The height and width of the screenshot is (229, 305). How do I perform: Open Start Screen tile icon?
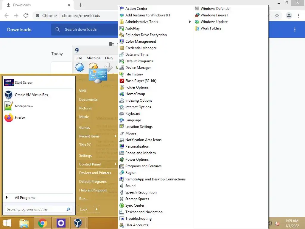tap(9, 83)
